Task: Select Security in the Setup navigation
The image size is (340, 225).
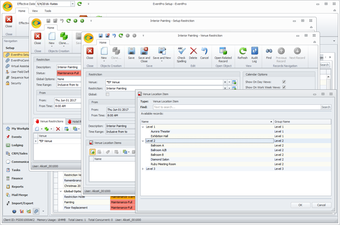Action: (16, 83)
